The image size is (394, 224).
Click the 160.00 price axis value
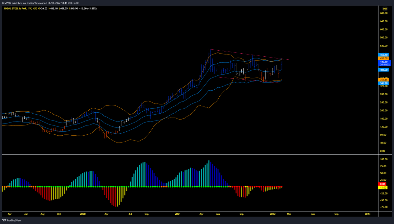point(384,119)
